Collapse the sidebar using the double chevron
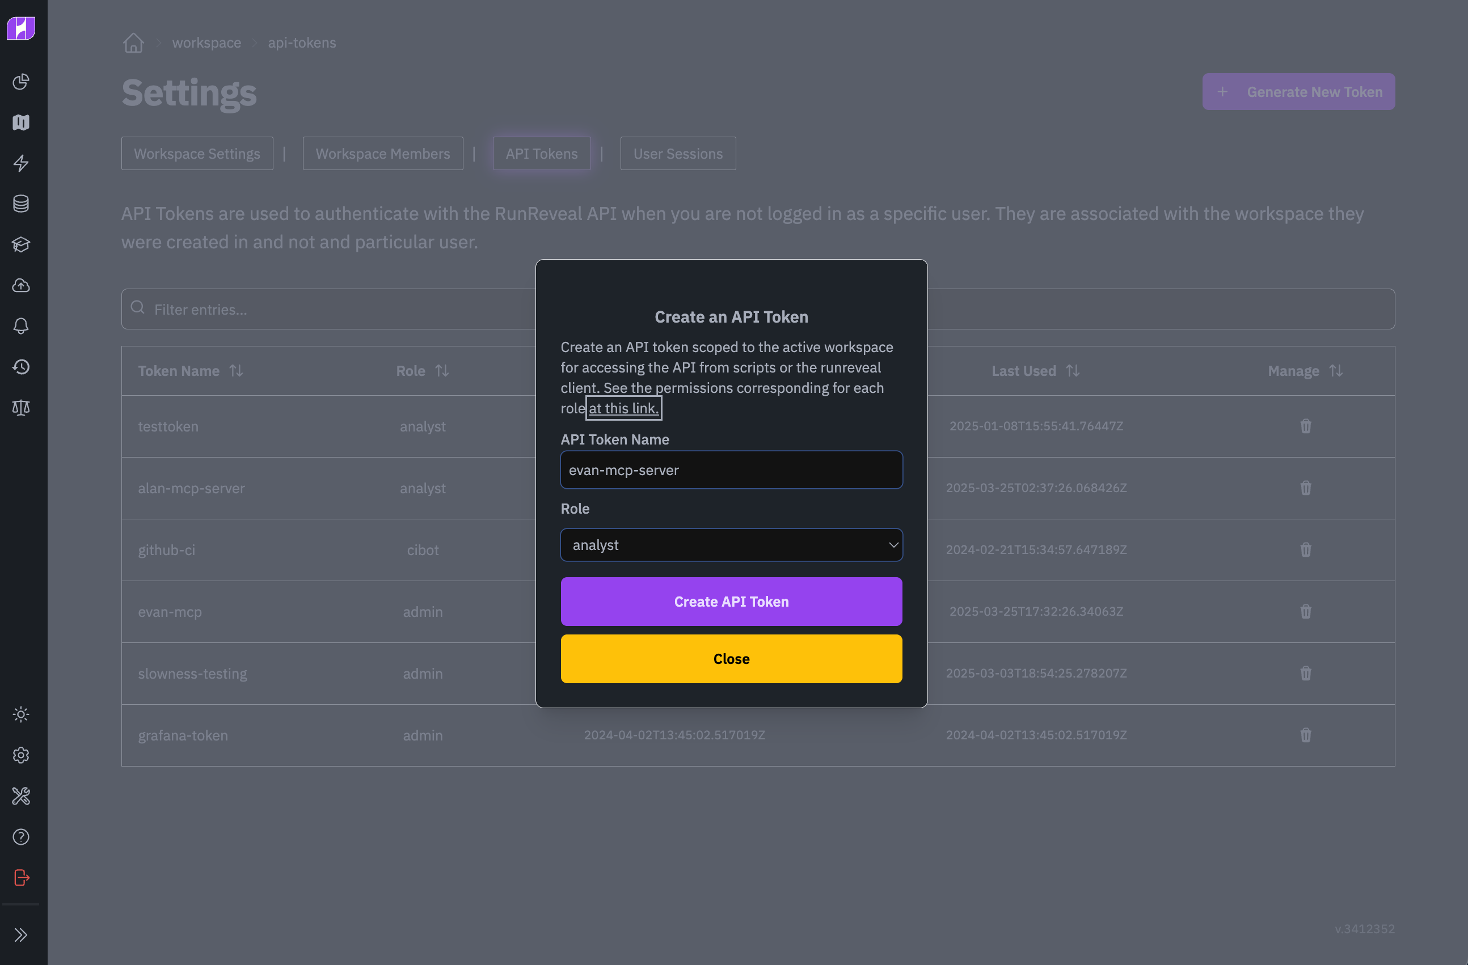Screen dimensions: 1468x965 tap(21, 935)
